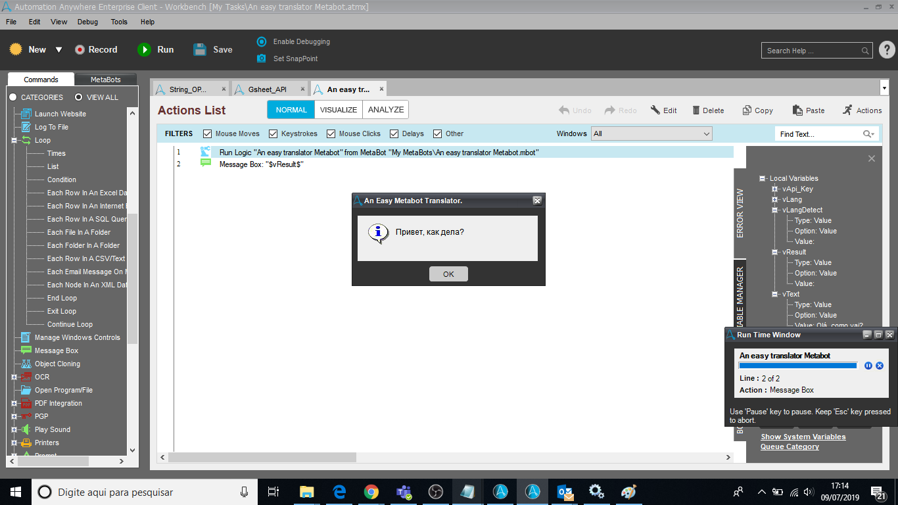
Task: Click the Undo arrow icon
Action: (564, 110)
